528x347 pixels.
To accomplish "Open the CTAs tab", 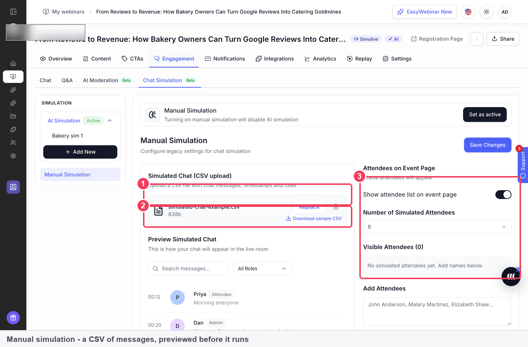I will coord(132,59).
